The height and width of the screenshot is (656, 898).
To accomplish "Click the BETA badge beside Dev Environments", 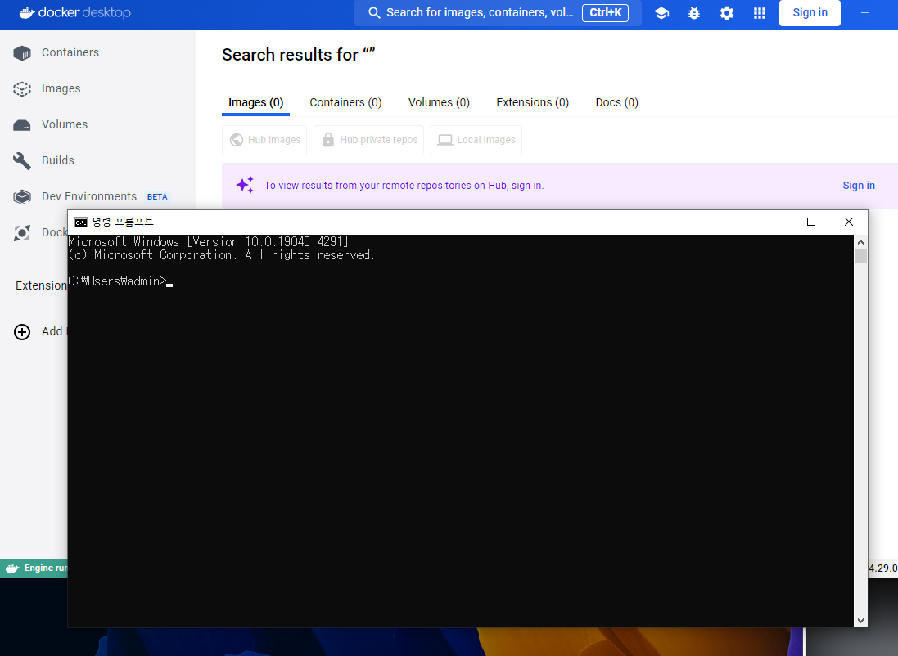I will point(157,197).
